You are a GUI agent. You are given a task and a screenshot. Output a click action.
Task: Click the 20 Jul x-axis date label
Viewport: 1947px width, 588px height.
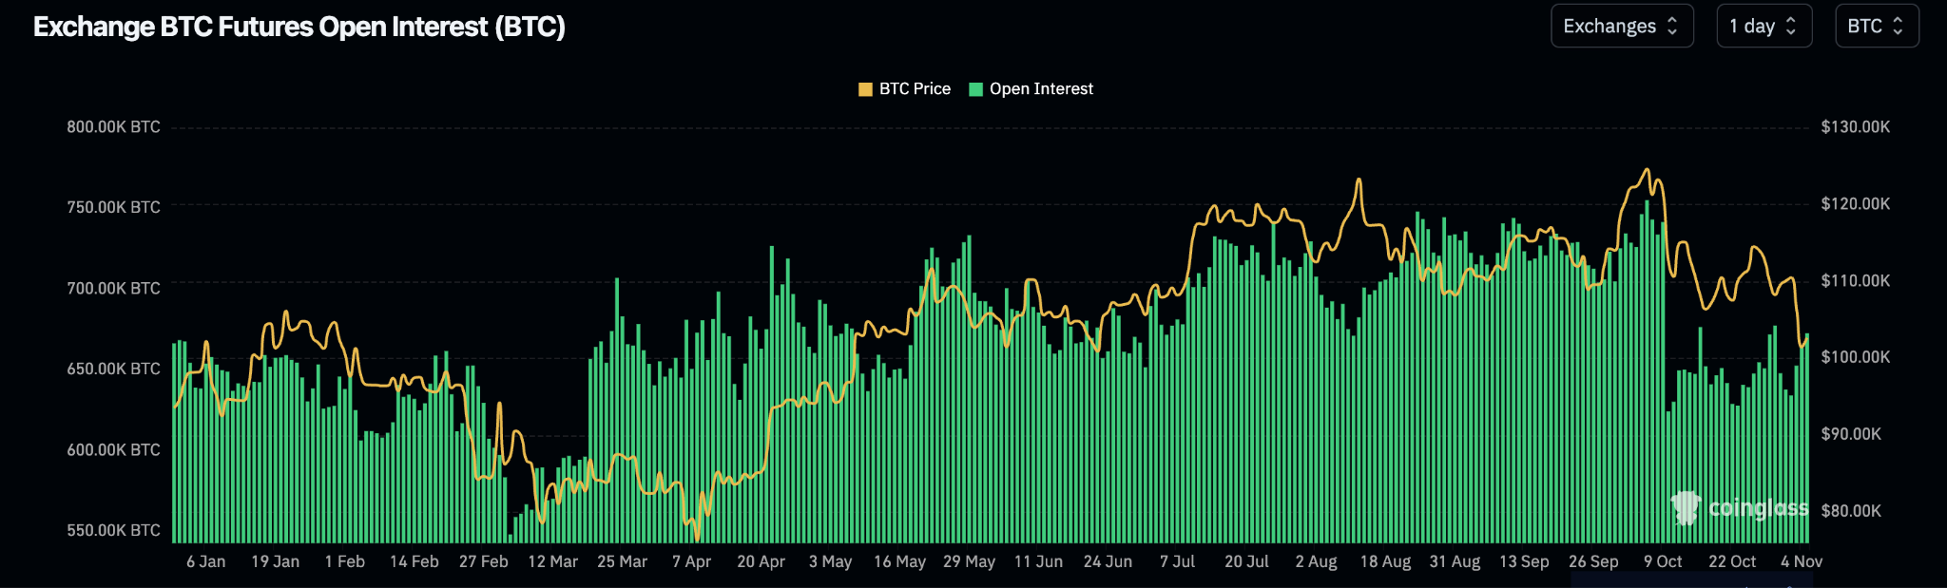click(1246, 561)
